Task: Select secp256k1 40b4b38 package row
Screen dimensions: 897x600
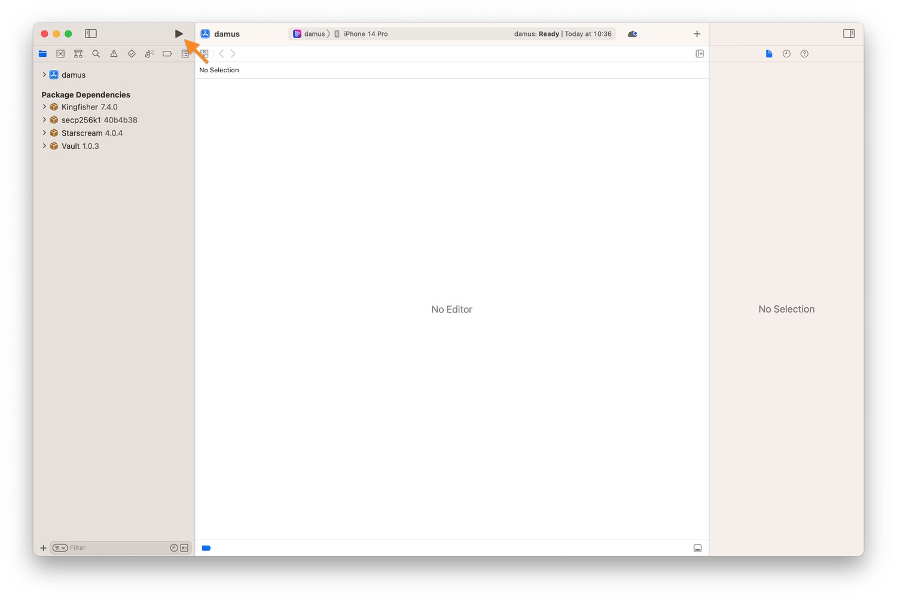Action: 114,120
